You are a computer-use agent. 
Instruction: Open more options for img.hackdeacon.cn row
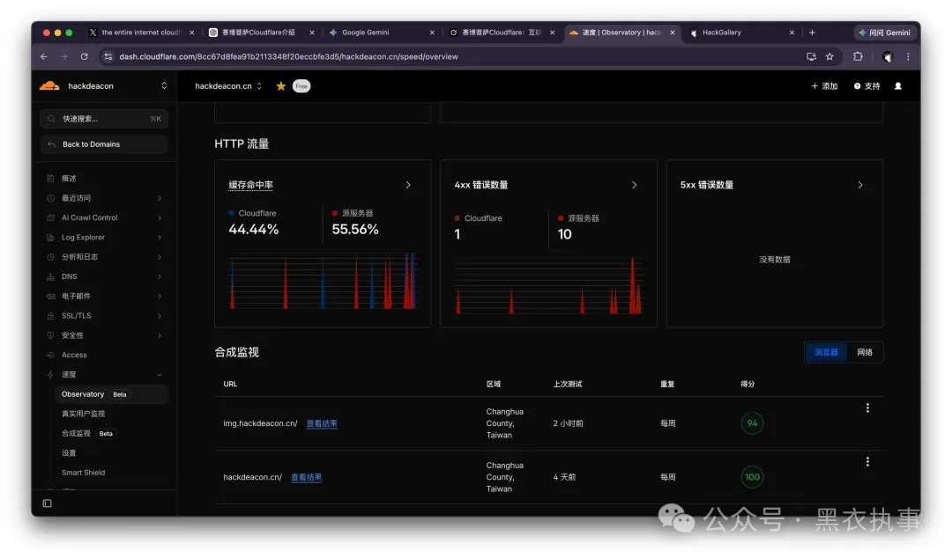[x=867, y=408]
